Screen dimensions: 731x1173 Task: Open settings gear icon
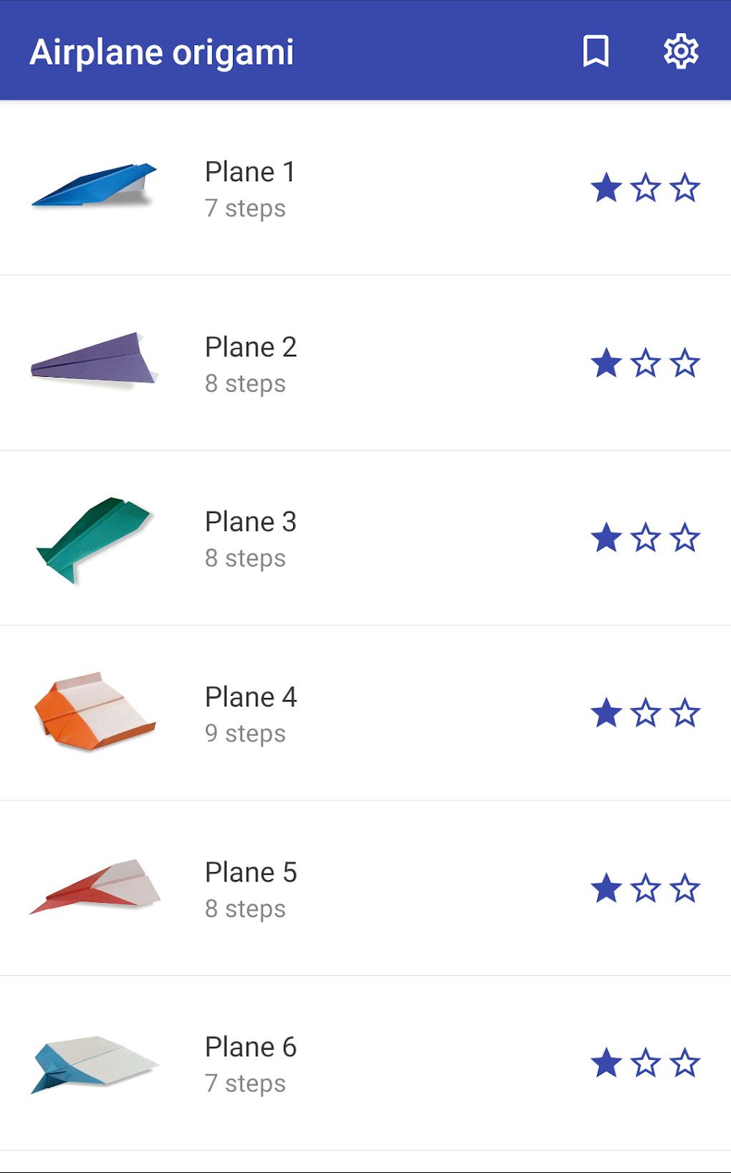click(680, 52)
